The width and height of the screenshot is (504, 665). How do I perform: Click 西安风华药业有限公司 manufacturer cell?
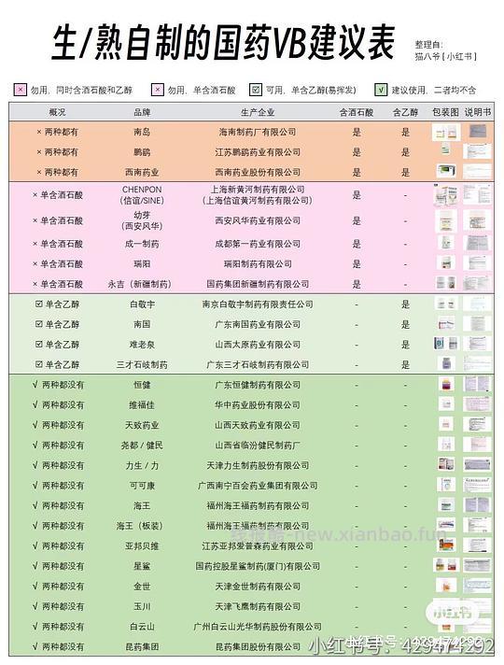(258, 221)
